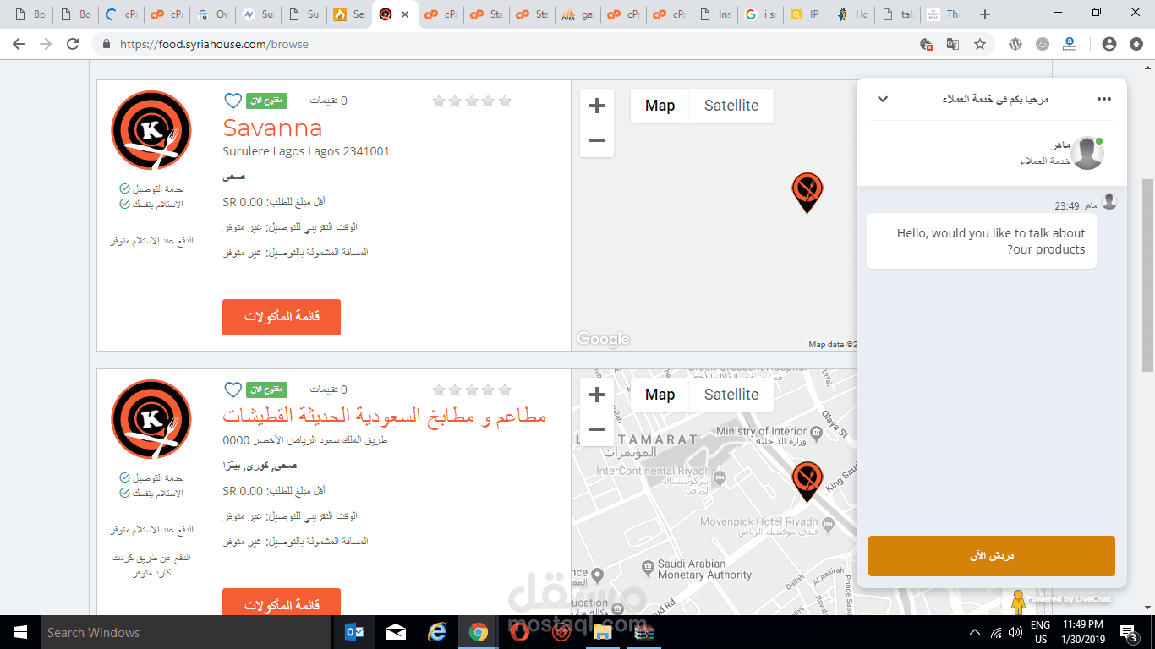1155x649 pixels.
Task: Start chat with دردش الآن button
Action: click(992, 556)
